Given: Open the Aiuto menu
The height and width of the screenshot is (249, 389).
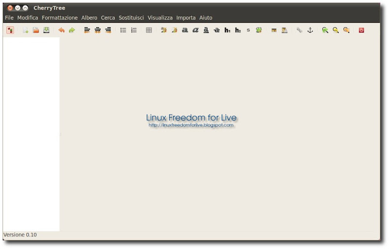Looking at the screenshot, I should (x=206, y=18).
